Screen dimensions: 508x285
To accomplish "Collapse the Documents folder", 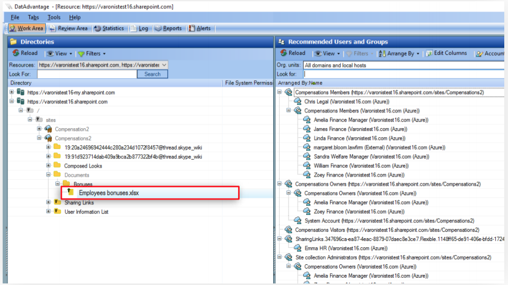I will click(48, 175).
